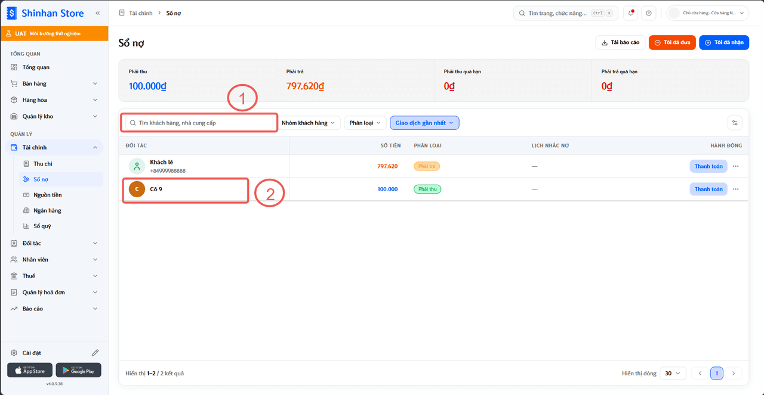Click the Tải báo cáo button

tap(621, 42)
